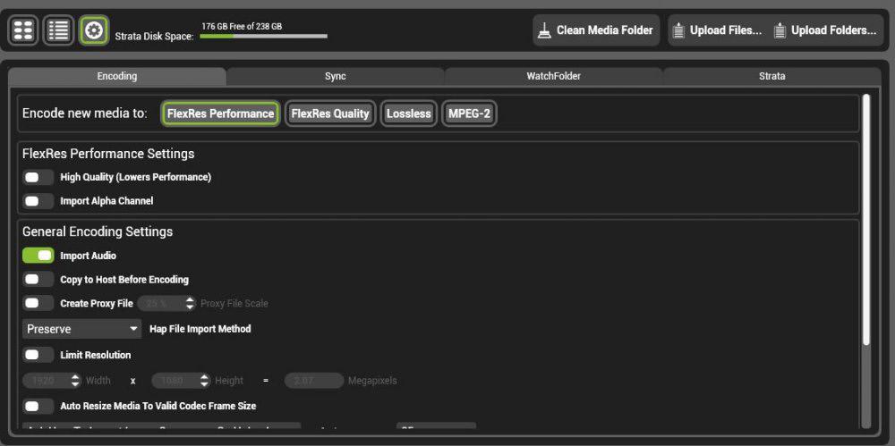Viewport: 895px width, 446px height.
Task: Select MPEG-2 encoding
Action: (x=469, y=114)
